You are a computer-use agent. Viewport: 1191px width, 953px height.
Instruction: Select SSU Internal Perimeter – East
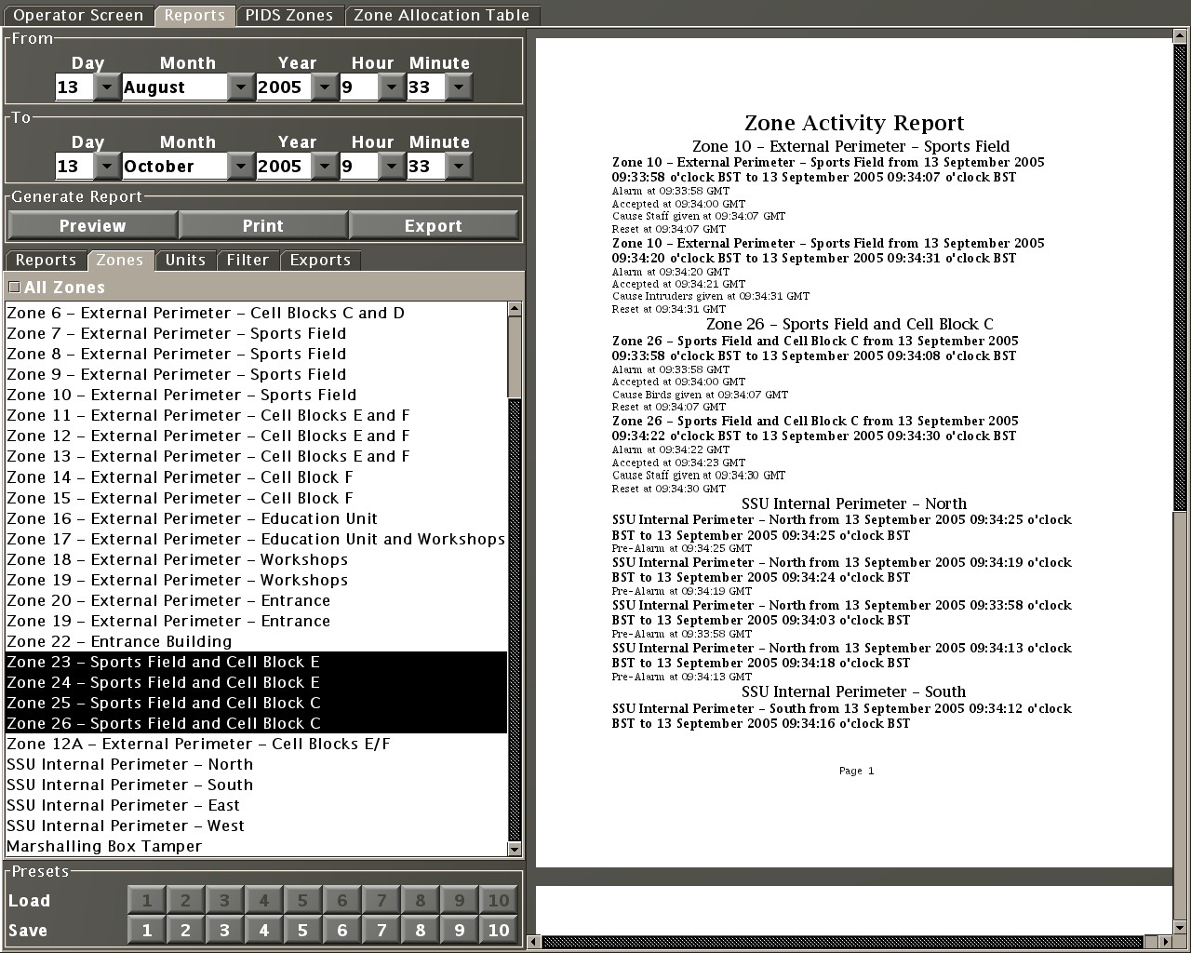pos(256,806)
